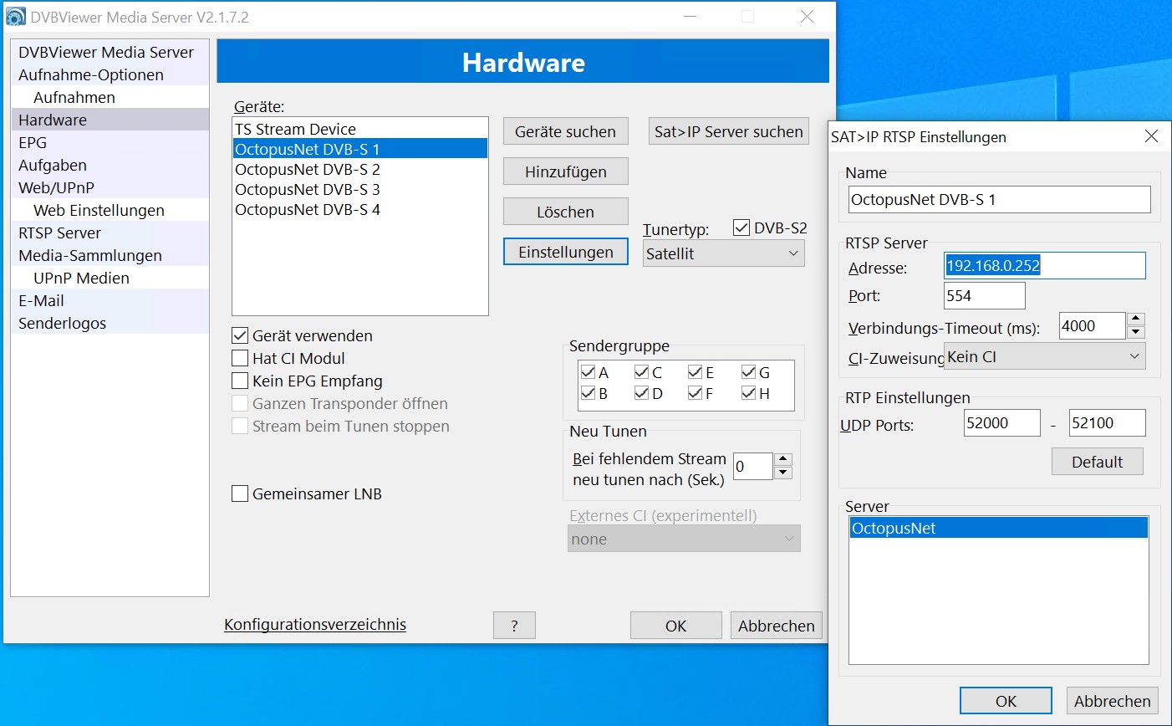The image size is (1172, 726).
Task: Uncheck Sendergruppe G
Action: point(749,372)
